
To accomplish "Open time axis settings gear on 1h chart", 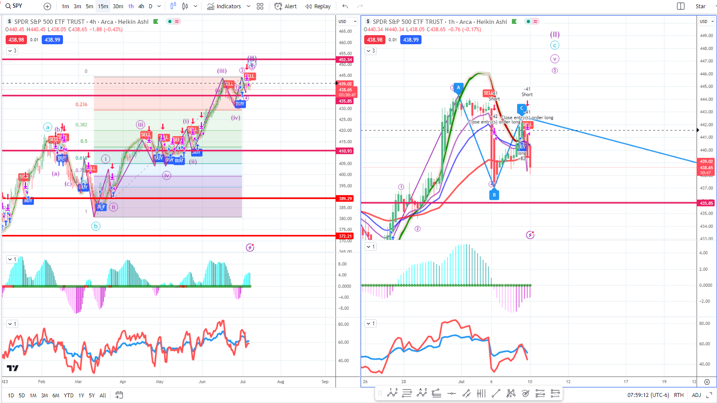I will (x=707, y=382).
